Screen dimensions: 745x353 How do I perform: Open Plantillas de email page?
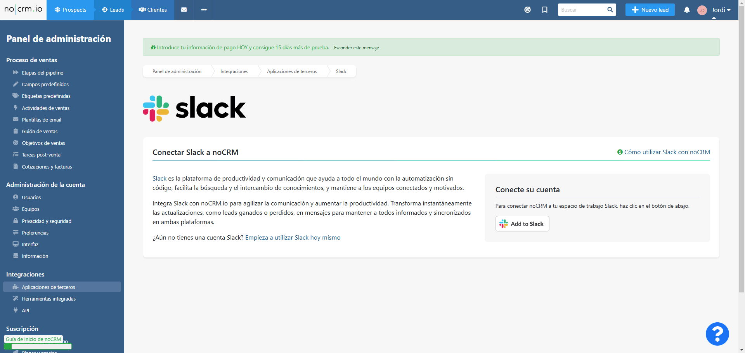tap(42, 120)
